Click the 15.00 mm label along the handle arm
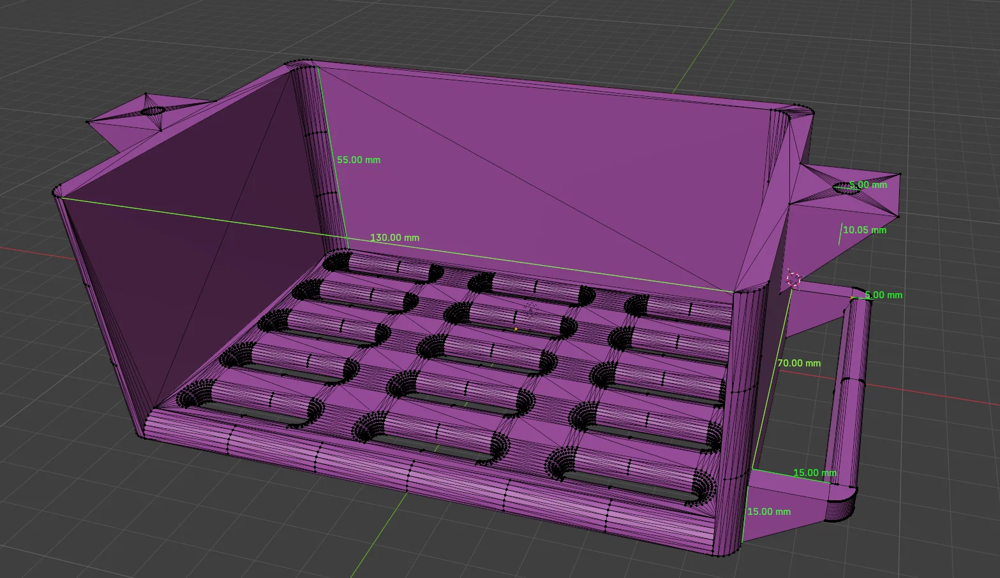This screenshot has height=578, width=1000. click(x=814, y=473)
